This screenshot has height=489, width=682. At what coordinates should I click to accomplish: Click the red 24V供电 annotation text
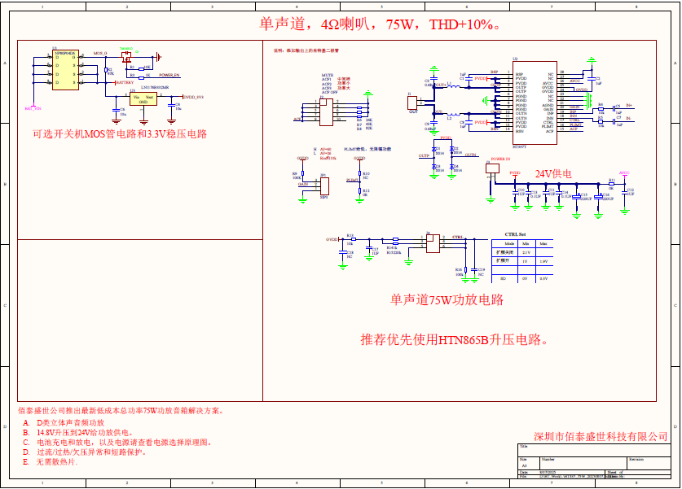click(x=553, y=173)
